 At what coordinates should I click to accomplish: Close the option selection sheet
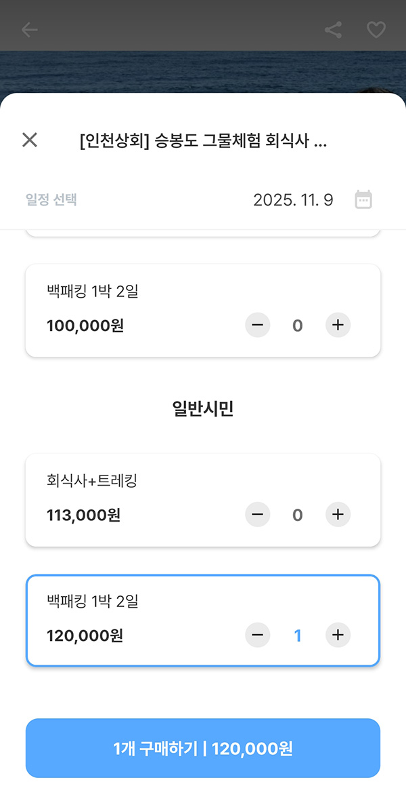tap(29, 140)
